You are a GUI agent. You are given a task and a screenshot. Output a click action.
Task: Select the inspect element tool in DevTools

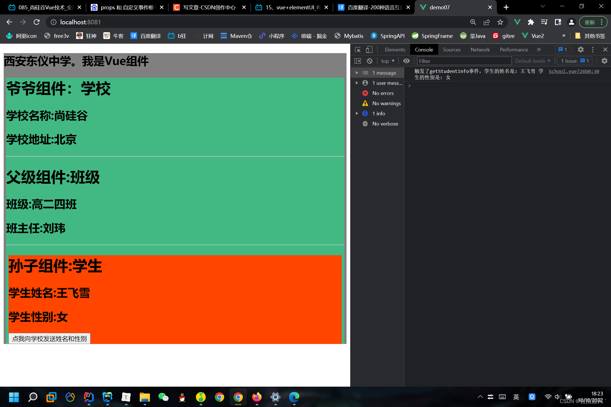coord(358,49)
